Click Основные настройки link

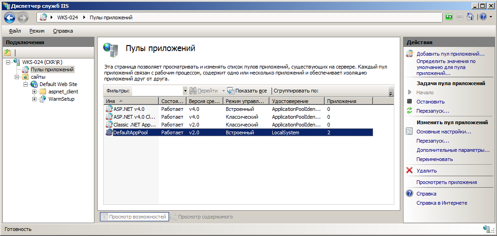444,132
